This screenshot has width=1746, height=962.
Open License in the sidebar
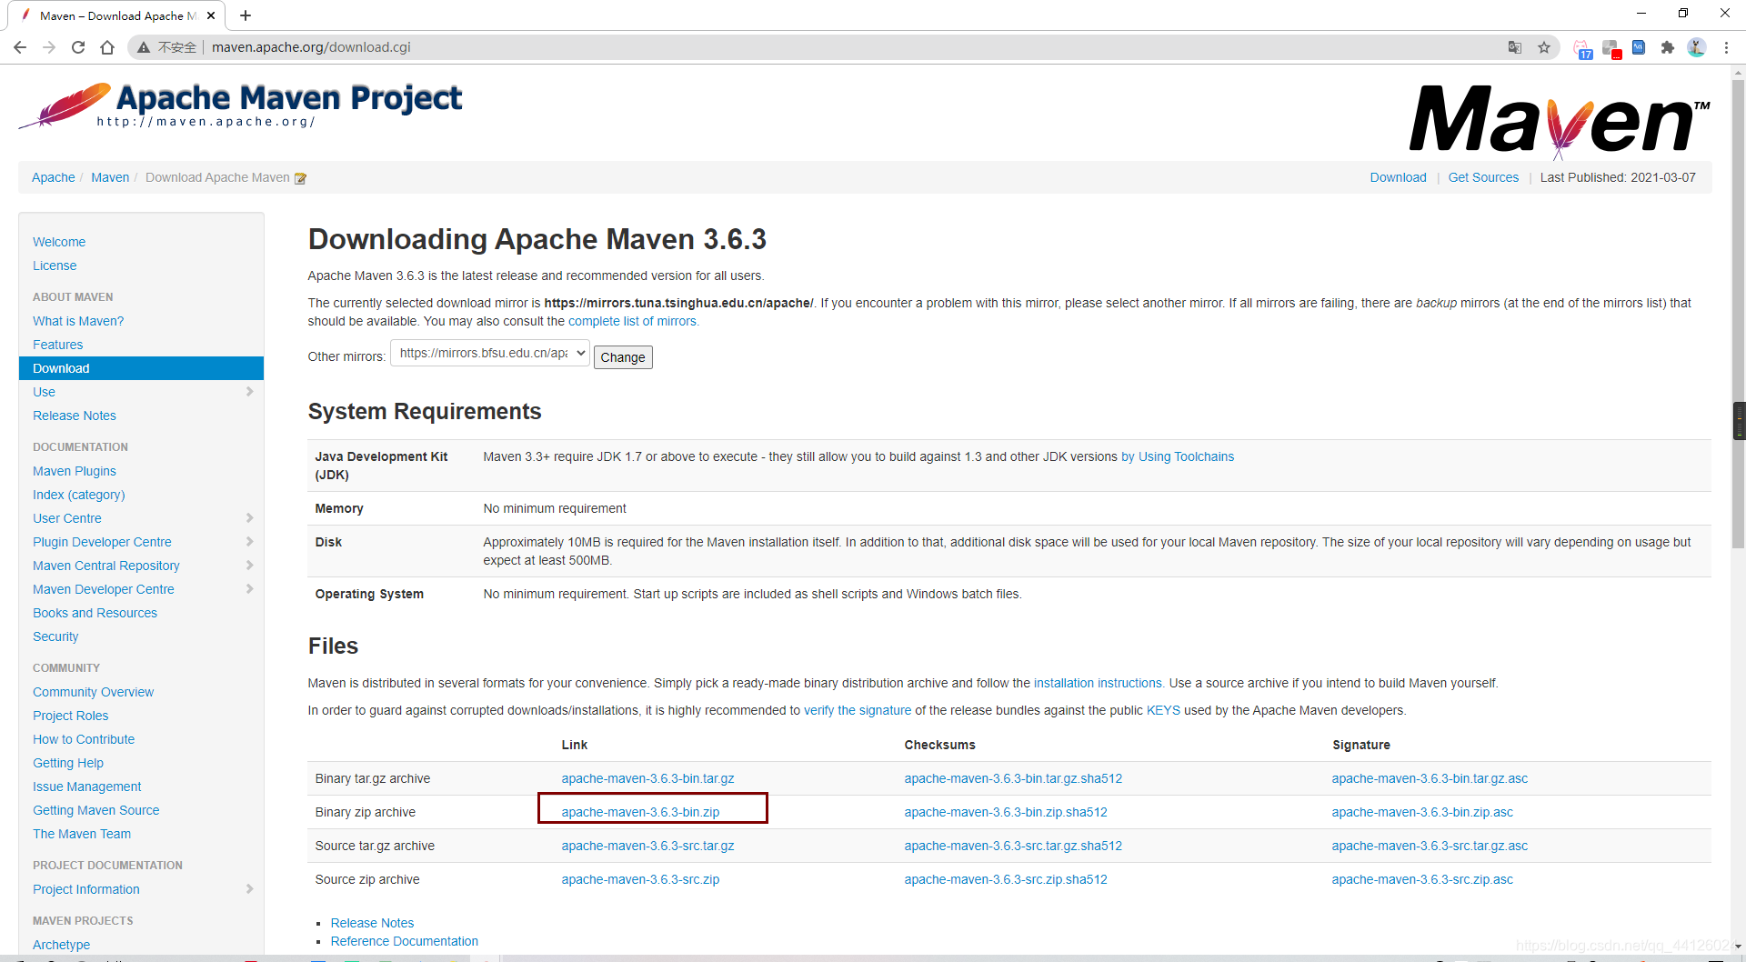pos(55,266)
